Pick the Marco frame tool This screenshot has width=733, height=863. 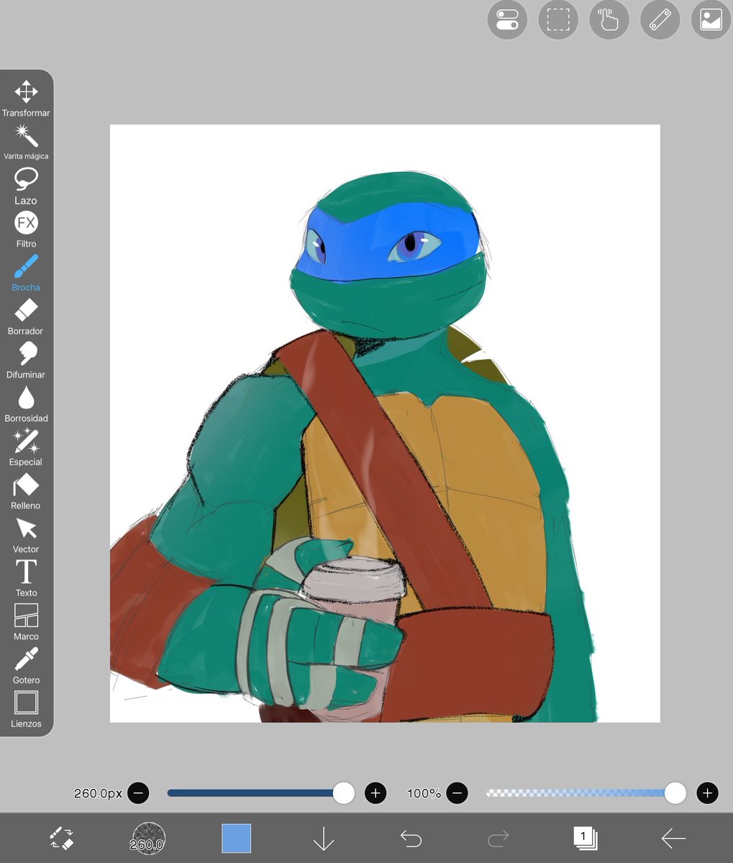coord(26,622)
